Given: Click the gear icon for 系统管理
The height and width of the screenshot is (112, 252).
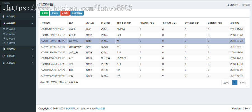Looking at the screenshot, I should tap(4, 63).
